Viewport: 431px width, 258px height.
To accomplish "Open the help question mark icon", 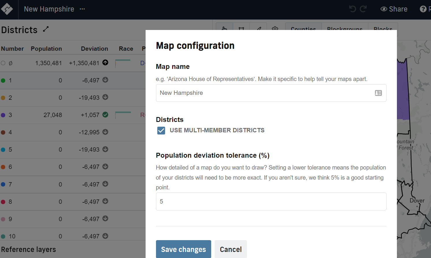I will tap(423, 9).
